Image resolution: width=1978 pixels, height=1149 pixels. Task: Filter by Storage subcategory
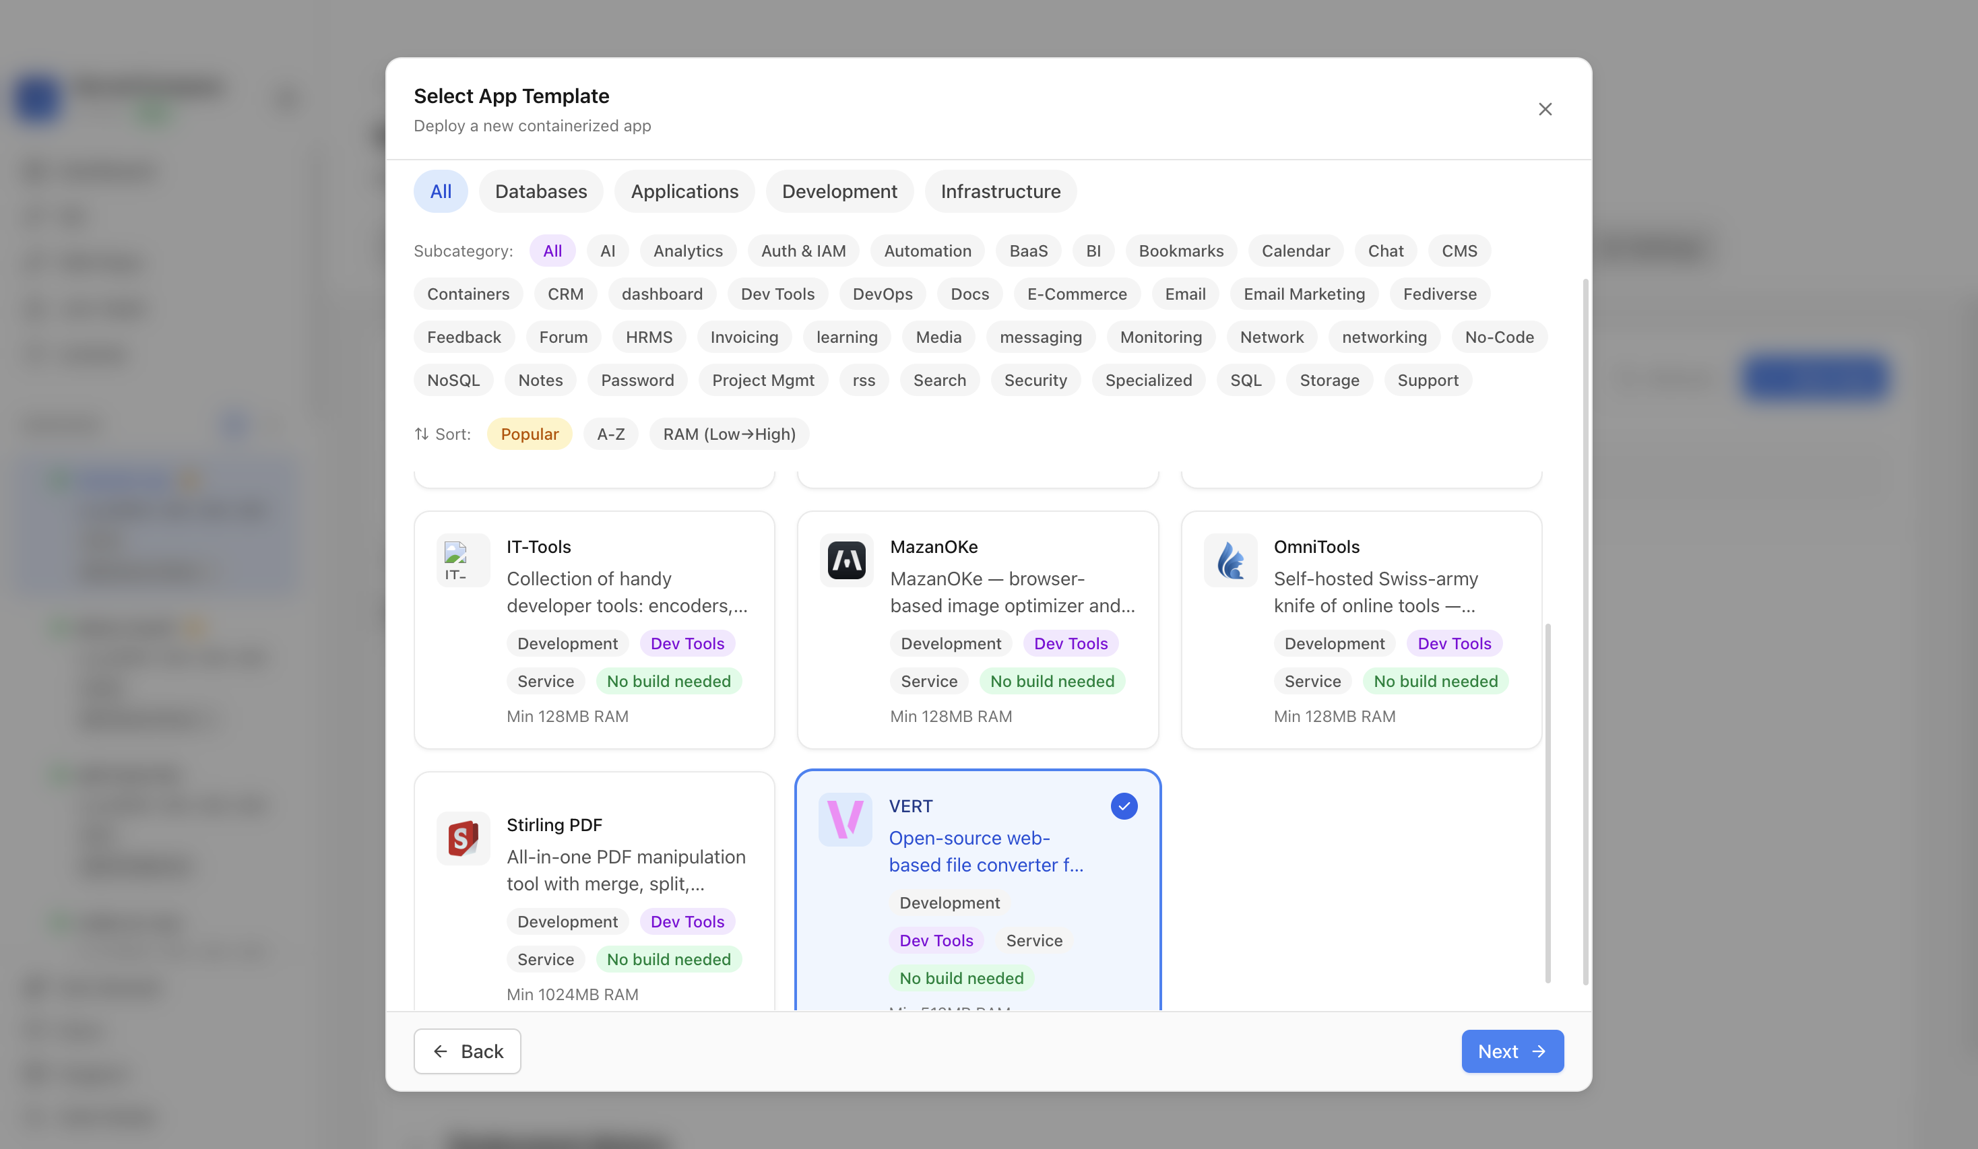[x=1329, y=381]
